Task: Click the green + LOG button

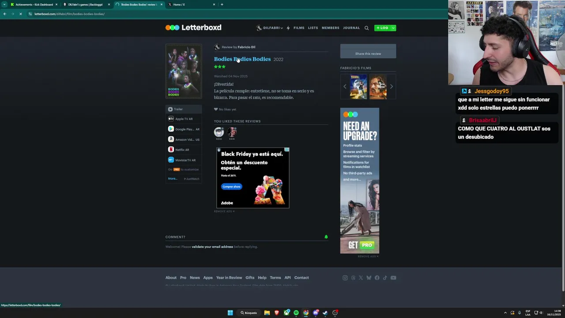Action: coord(382,28)
